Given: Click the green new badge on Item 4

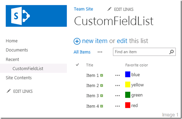Looking at the screenshot, I should 101,106.
